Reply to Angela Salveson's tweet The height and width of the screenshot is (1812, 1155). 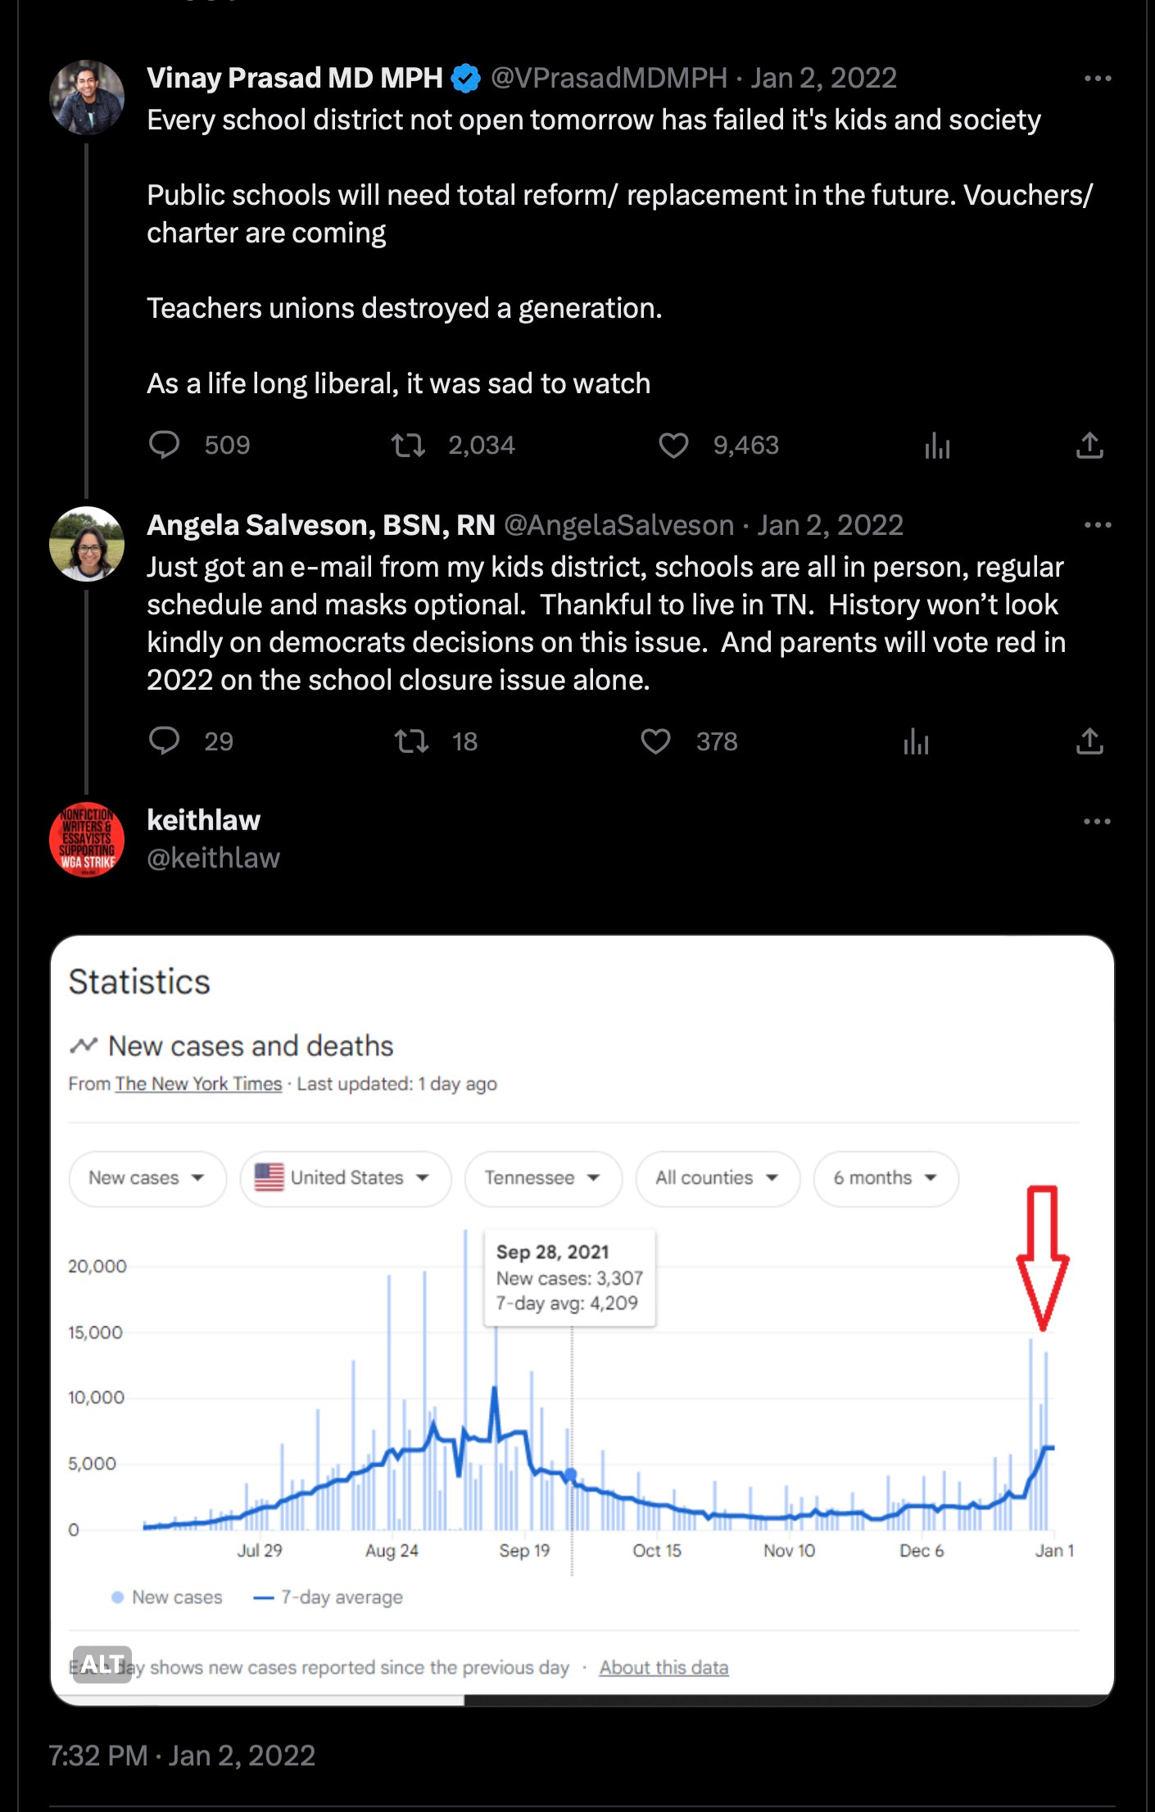point(164,741)
